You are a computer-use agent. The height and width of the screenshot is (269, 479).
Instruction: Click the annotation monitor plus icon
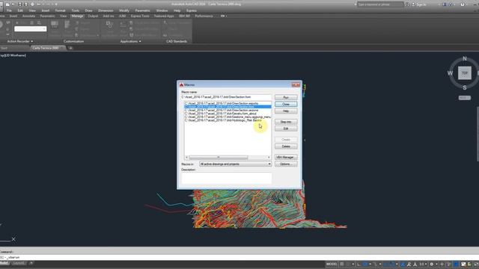[442, 264]
